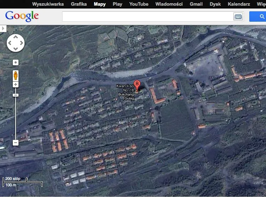Zoom in with the plus button
The height and width of the screenshot is (197, 266).
point(15,84)
